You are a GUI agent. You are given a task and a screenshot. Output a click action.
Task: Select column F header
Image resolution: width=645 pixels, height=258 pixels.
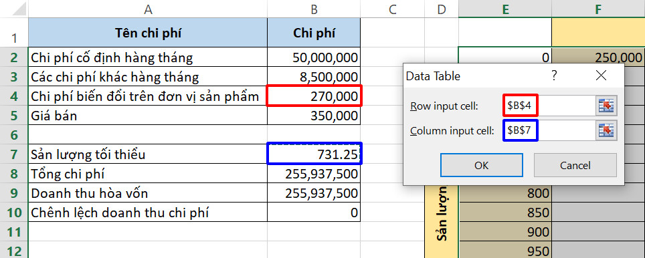[x=598, y=9]
